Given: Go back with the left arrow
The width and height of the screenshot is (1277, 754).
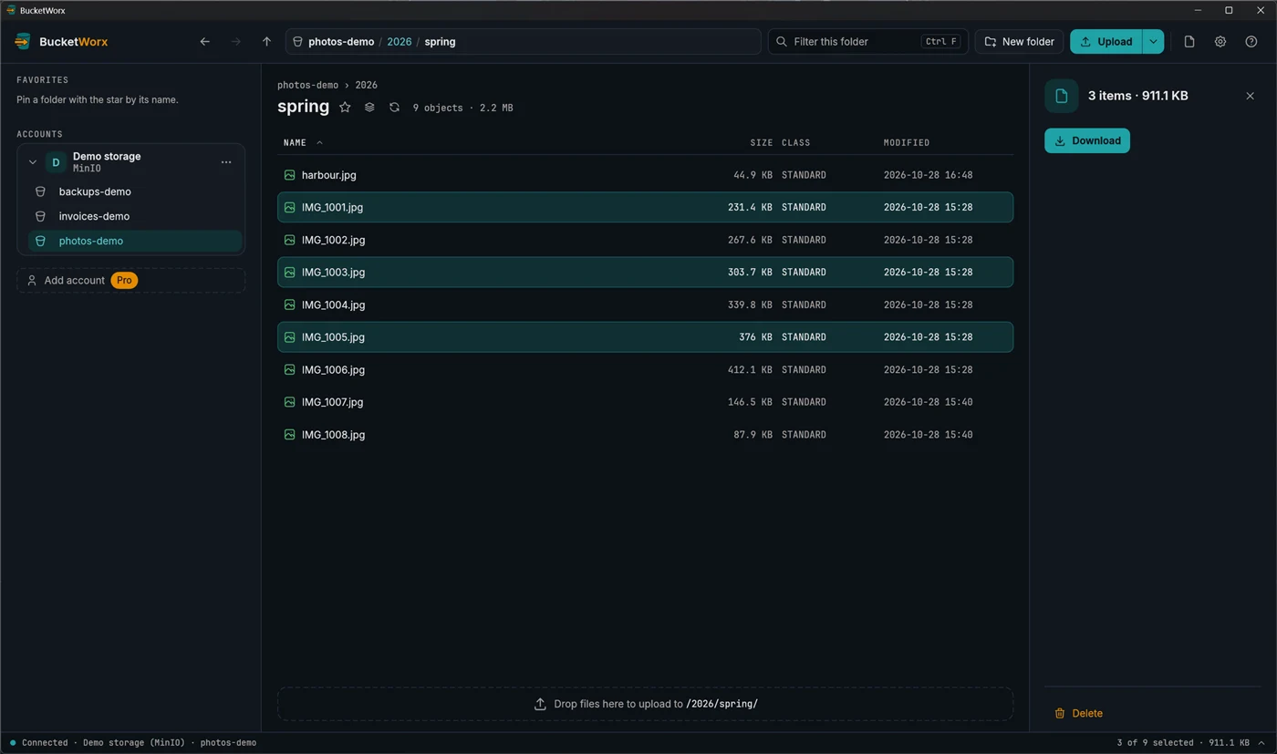Looking at the screenshot, I should pyautogui.click(x=204, y=41).
